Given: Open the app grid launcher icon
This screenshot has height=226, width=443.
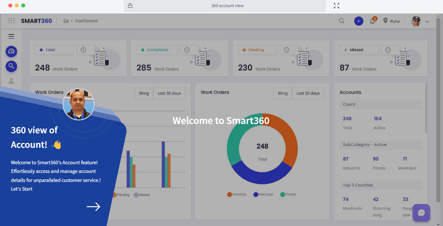Looking at the screenshot, I should point(12,21).
